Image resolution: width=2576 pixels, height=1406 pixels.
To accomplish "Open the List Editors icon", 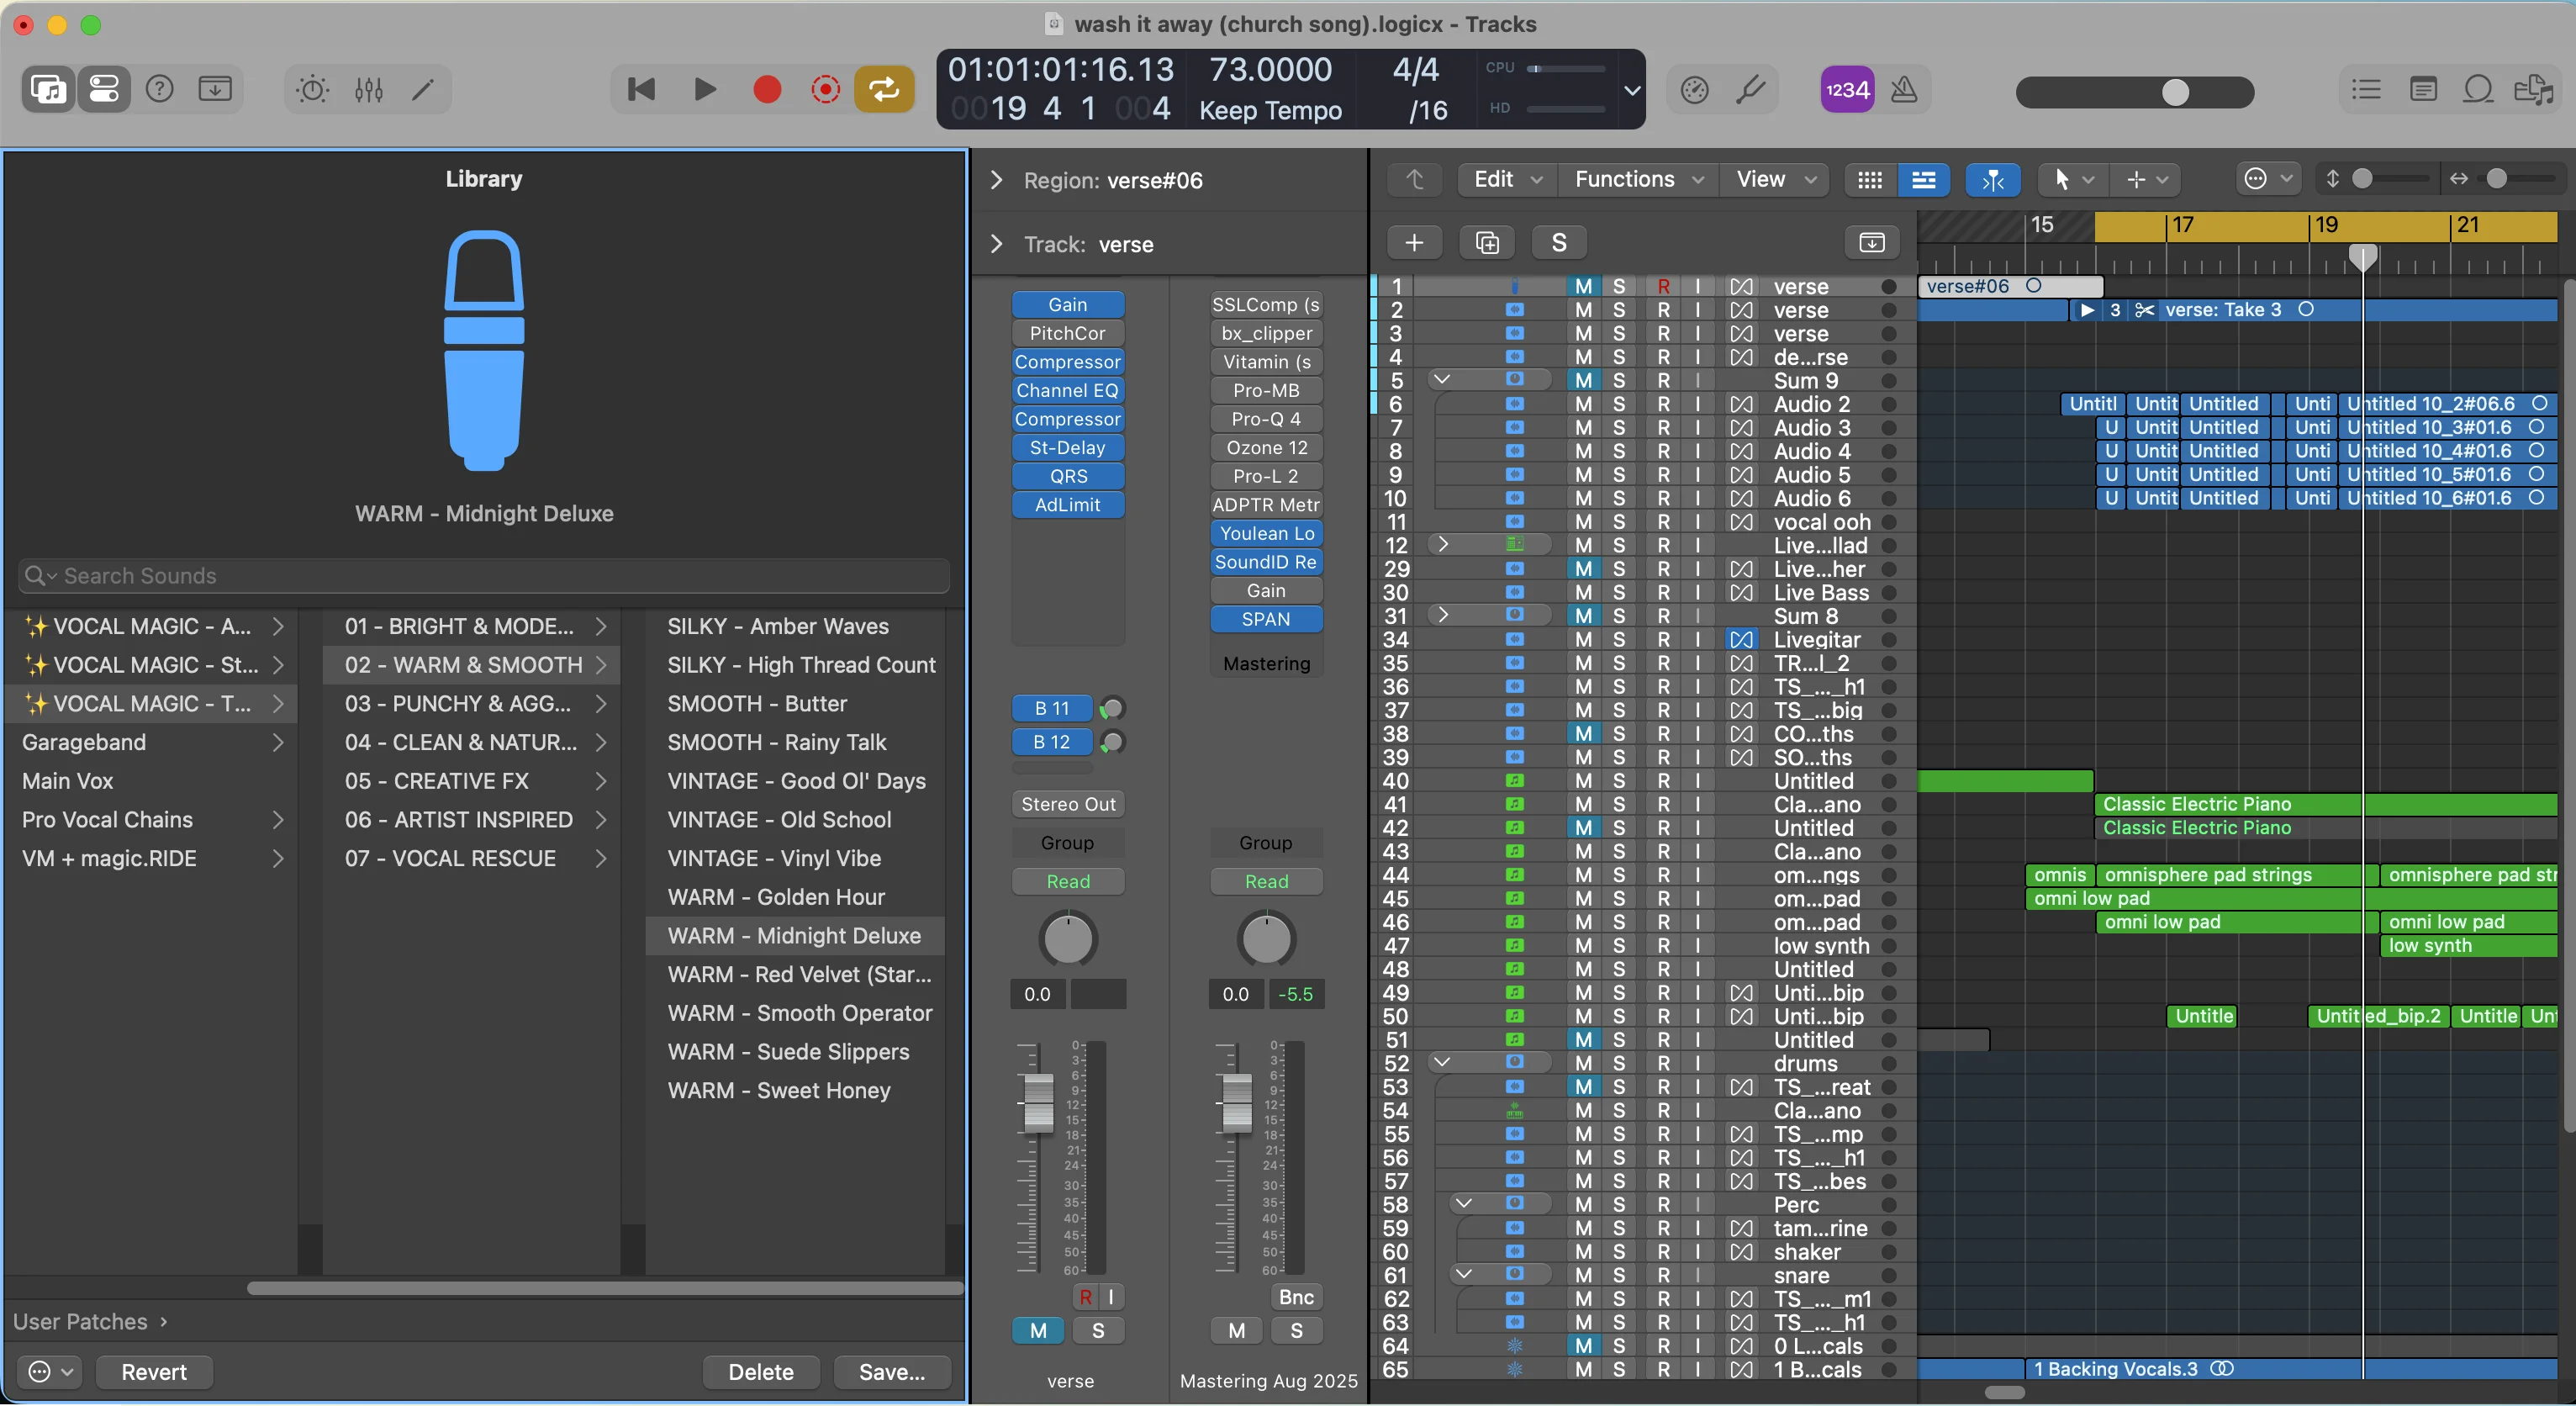I will (x=2365, y=89).
